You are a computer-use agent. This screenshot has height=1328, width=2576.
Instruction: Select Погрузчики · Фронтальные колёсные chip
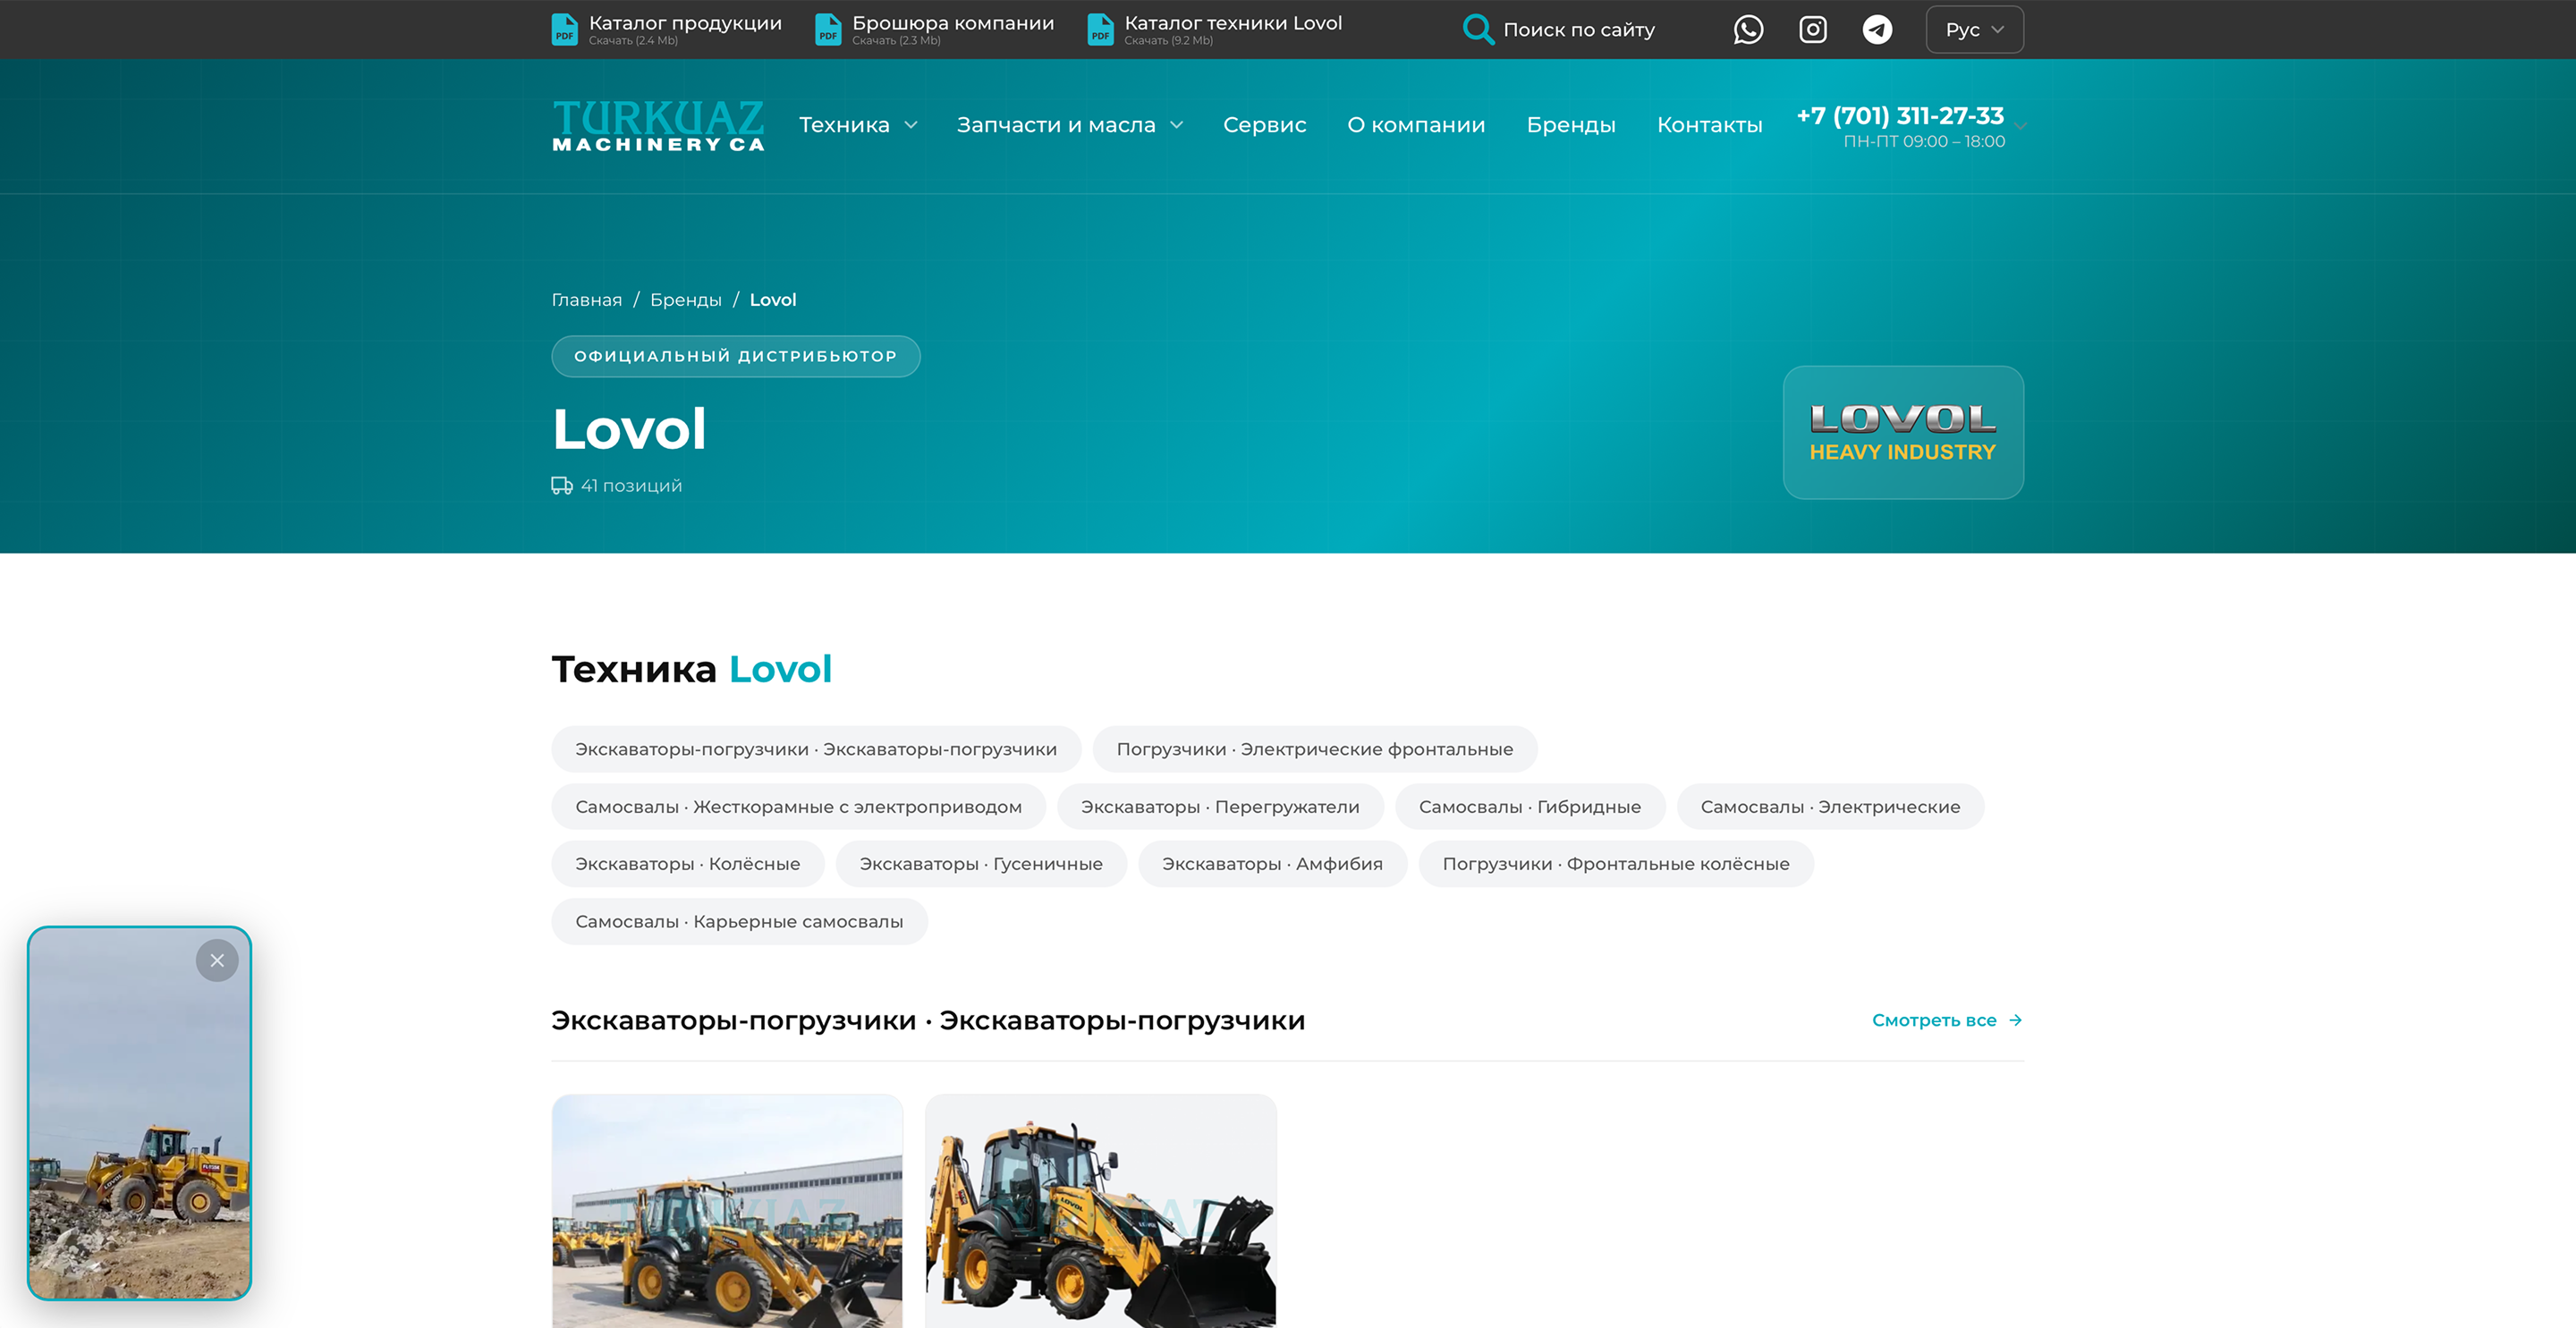pos(1616,864)
